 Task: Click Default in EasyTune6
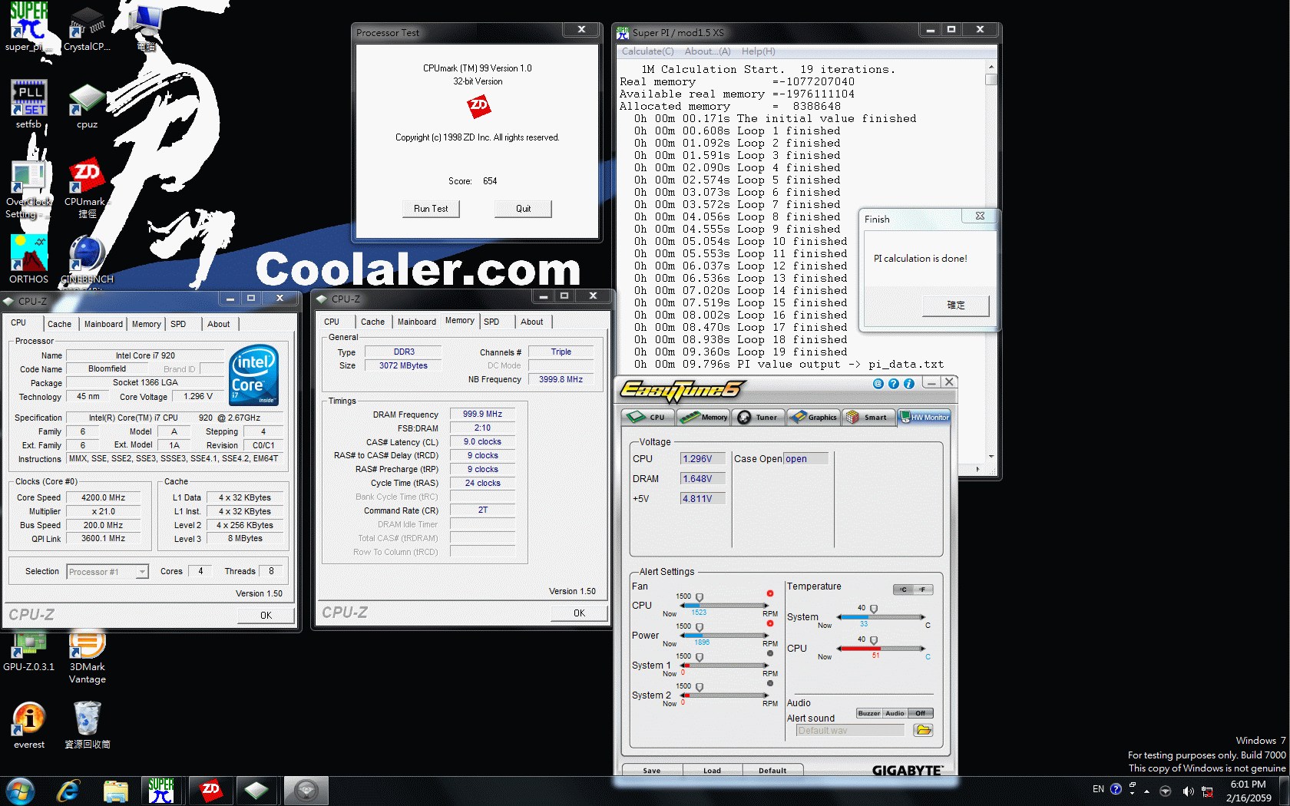click(772, 770)
